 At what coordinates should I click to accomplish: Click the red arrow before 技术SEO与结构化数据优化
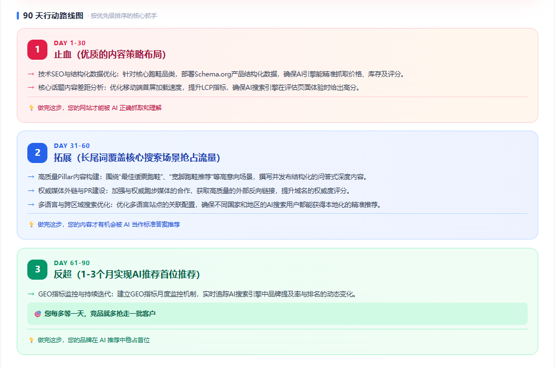[31, 74]
